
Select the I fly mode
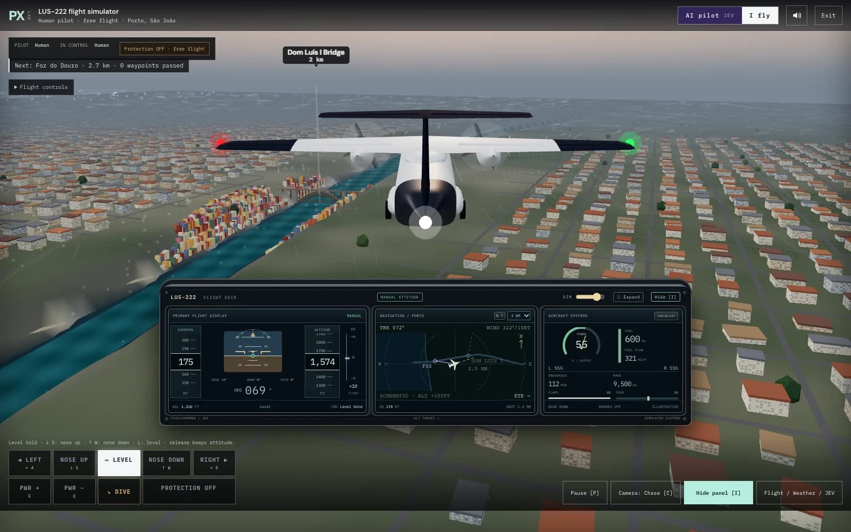(760, 15)
